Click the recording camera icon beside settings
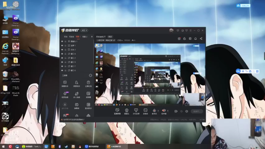The width and height of the screenshot is (265, 149). pyautogui.click(x=176, y=111)
